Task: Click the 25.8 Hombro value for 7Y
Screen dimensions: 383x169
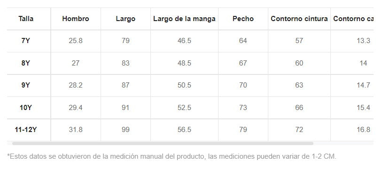Action: [76, 41]
